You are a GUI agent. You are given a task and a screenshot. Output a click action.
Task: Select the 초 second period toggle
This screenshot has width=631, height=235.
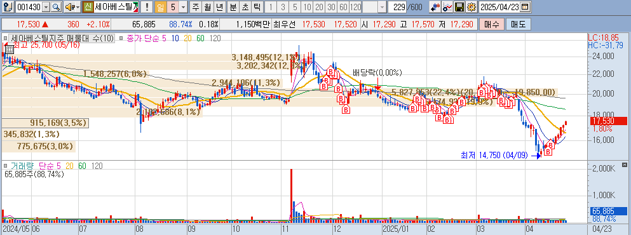click(x=245, y=7)
